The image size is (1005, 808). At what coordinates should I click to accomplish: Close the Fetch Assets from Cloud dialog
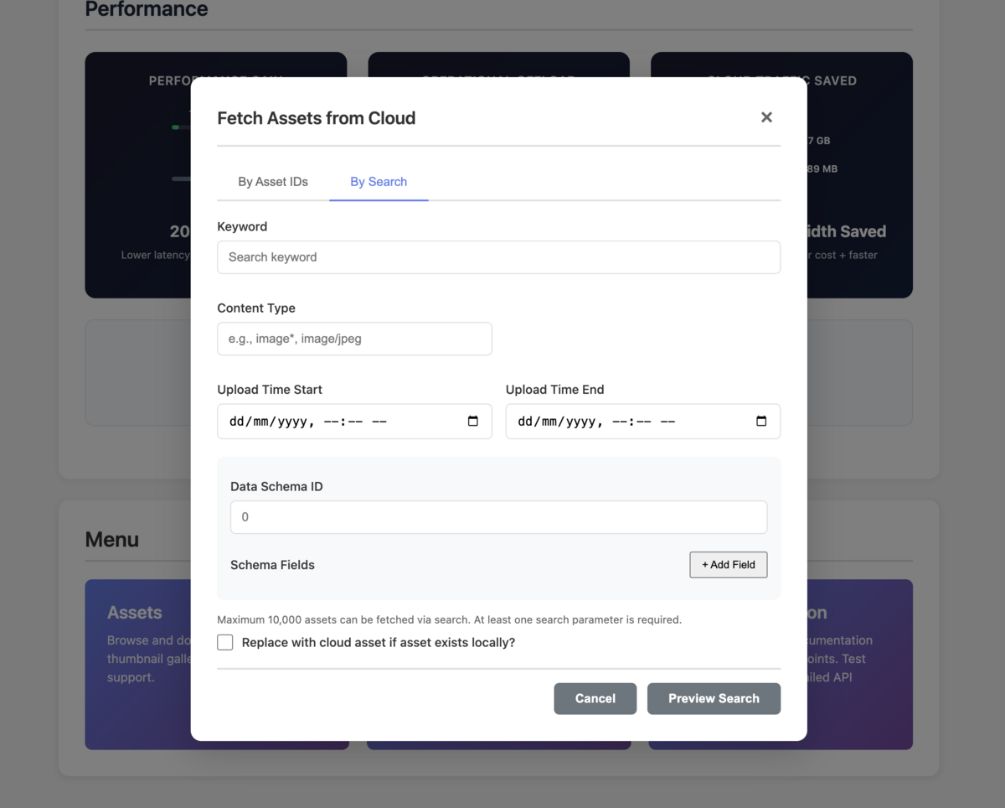coord(766,117)
